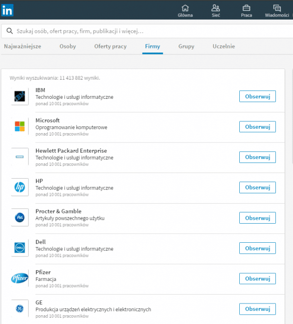Click 'Produkcja urządzeń elektrycznych i elektronicznych' text
The height and width of the screenshot is (324, 293).
click(93, 309)
